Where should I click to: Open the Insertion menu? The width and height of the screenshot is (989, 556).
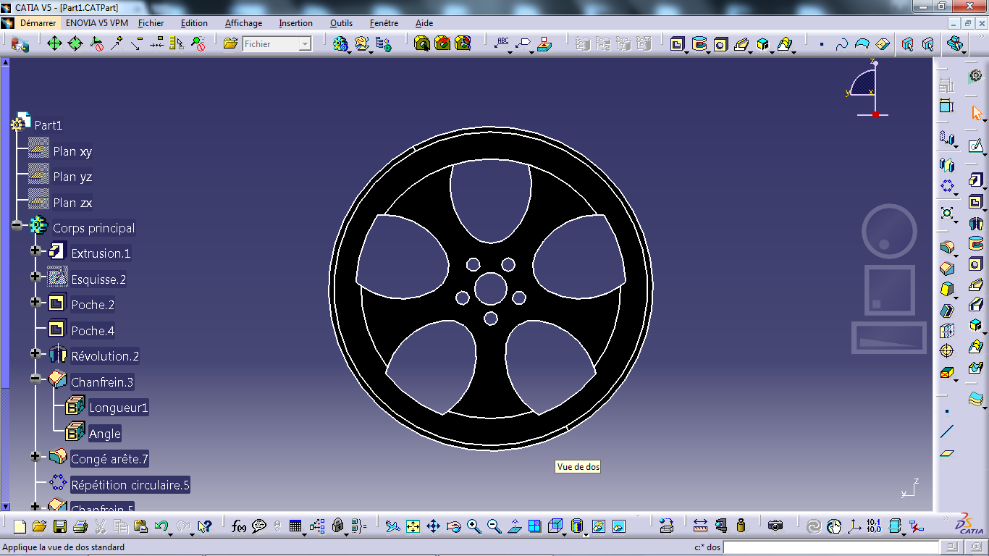coord(296,23)
